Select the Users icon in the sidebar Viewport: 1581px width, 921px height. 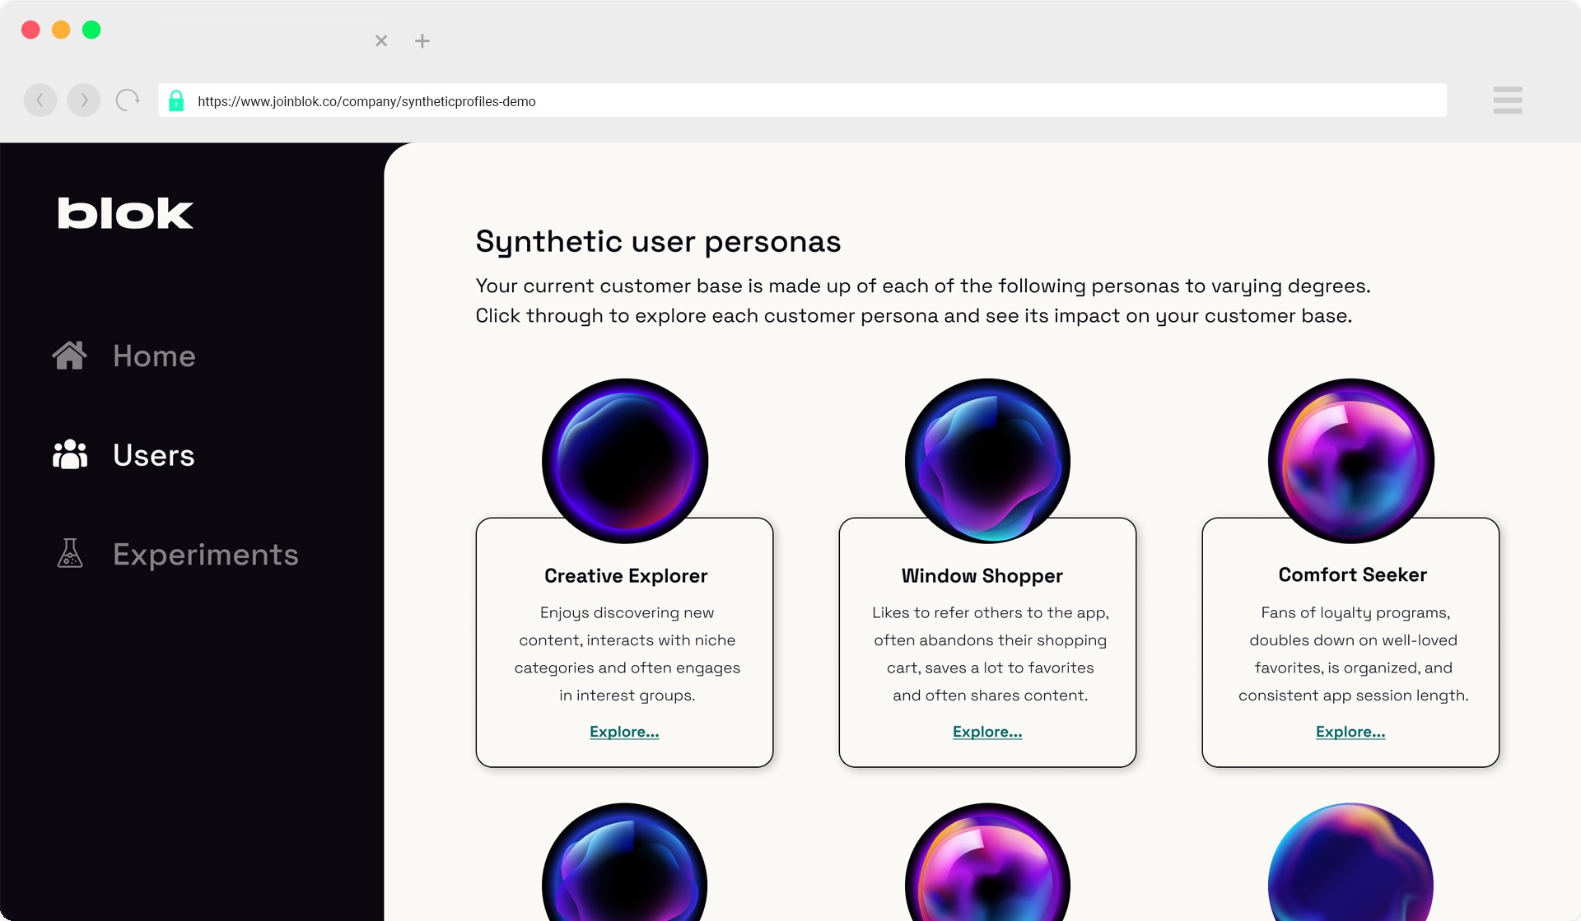(70, 455)
